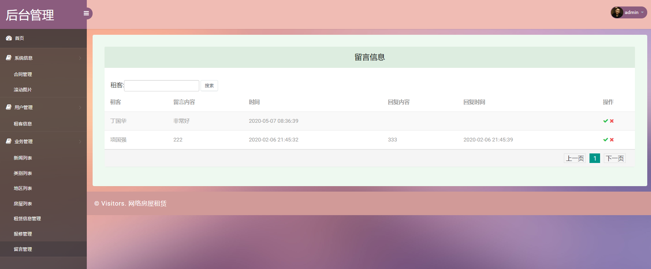Screen dimensions: 651x269
Task: Click tenant name 项国强
Action: 118,140
